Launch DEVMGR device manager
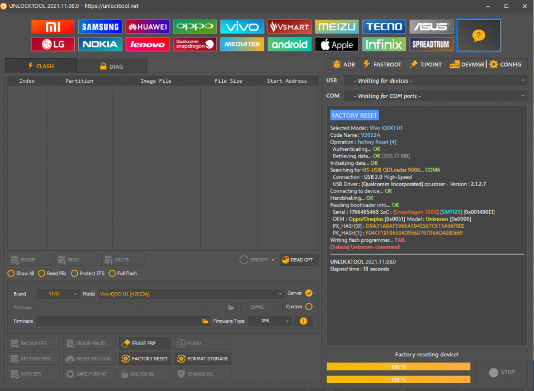 pos(467,64)
